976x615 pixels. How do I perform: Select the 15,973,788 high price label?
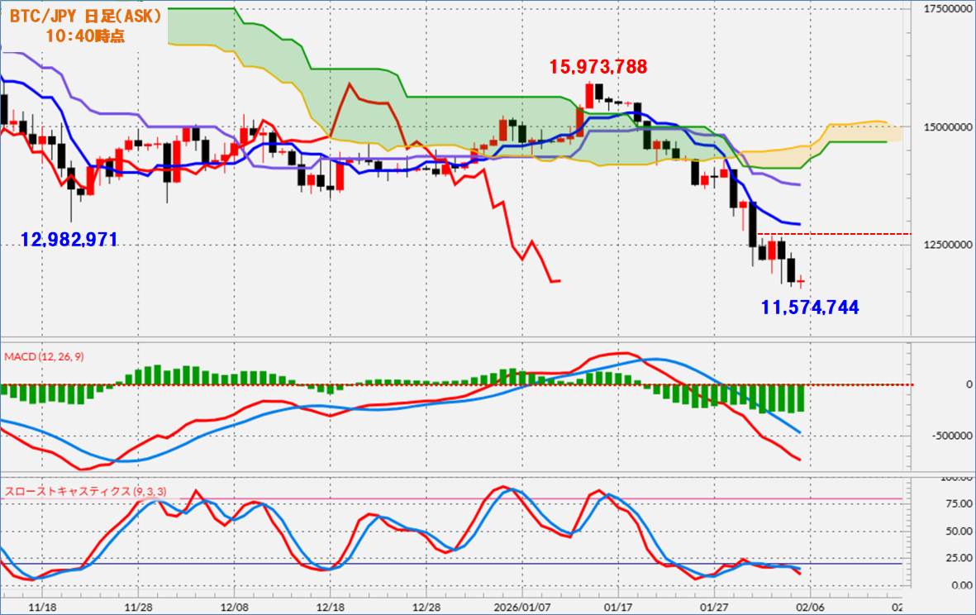click(x=598, y=67)
